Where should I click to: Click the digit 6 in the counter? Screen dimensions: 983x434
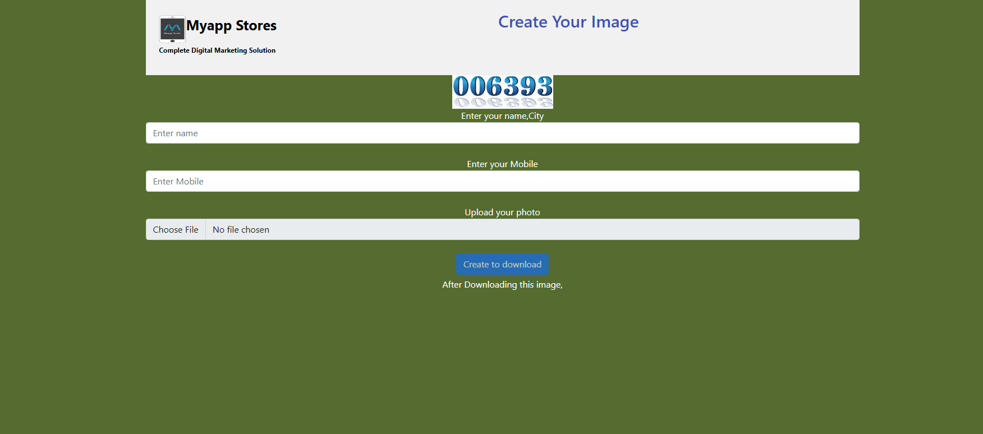click(x=494, y=87)
